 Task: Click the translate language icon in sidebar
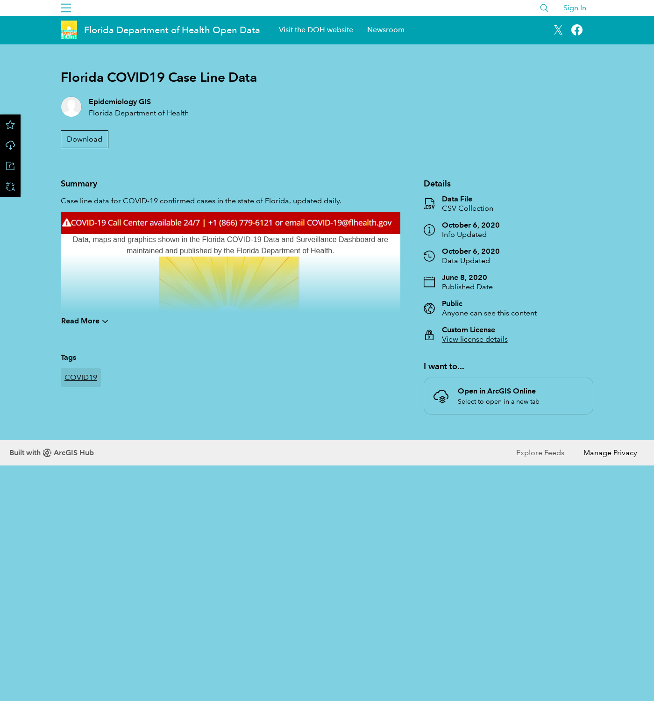10,186
